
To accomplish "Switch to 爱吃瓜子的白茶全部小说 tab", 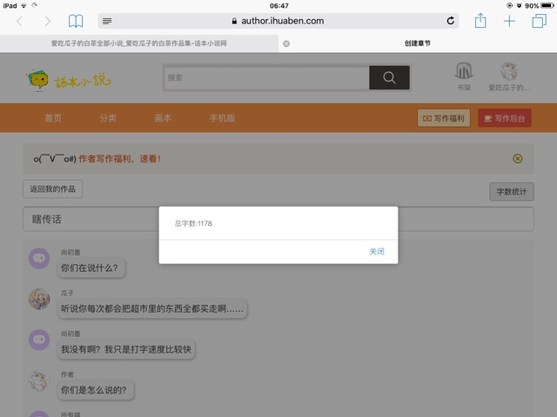I will point(139,43).
